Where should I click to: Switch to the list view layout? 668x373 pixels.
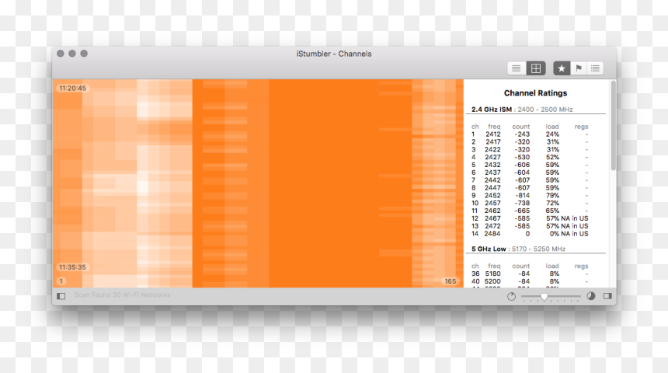pyautogui.click(x=517, y=68)
